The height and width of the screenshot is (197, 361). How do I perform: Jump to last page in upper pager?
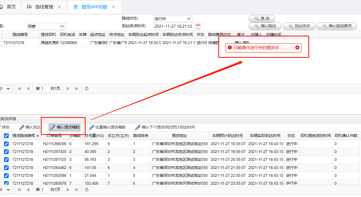[76, 89]
